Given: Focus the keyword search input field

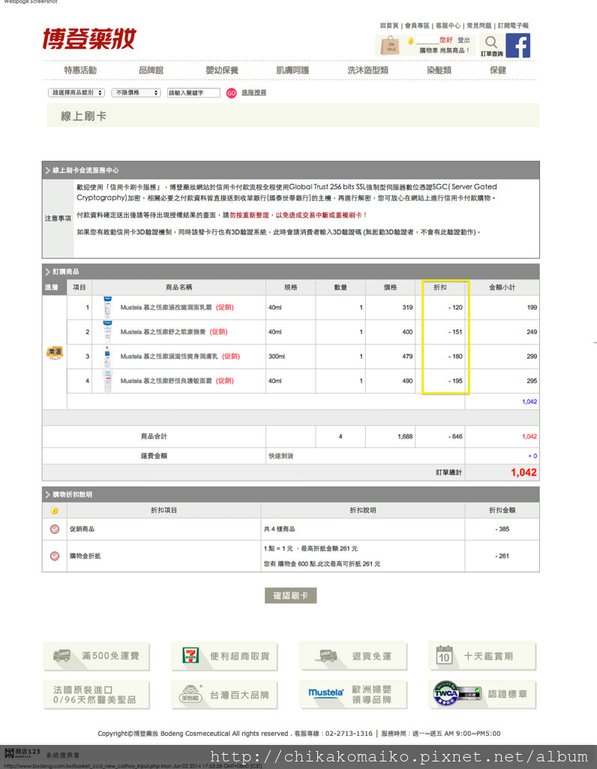Looking at the screenshot, I should coord(193,92).
